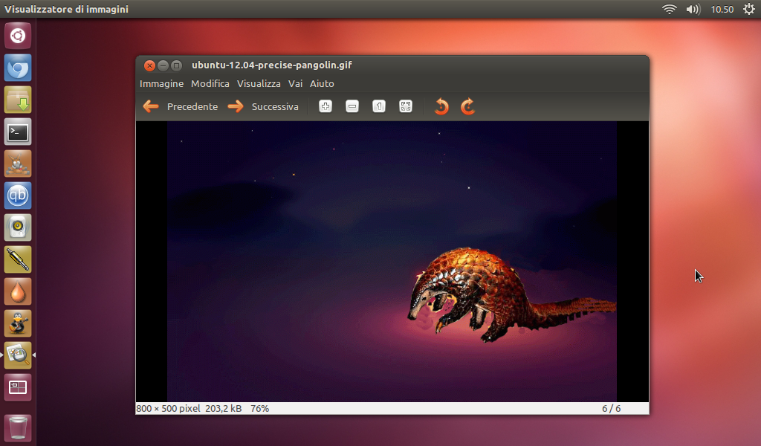Open the Visualizza menu
761x446 pixels.
coord(259,83)
